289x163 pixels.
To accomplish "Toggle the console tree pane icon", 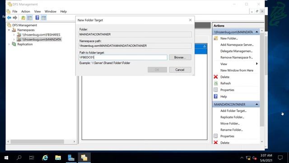I will [29, 18].
